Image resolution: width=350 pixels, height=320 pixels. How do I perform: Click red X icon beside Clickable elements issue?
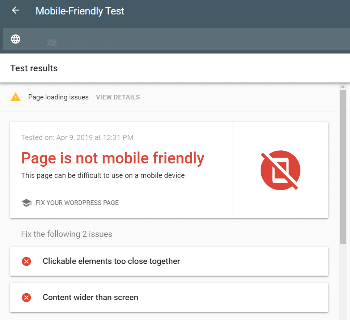click(x=26, y=261)
